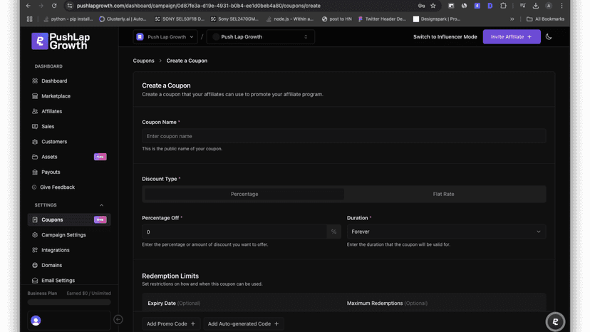590x332 pixels.
Task: Open Dashboard from sidebar
Action: tap(54, 81)
